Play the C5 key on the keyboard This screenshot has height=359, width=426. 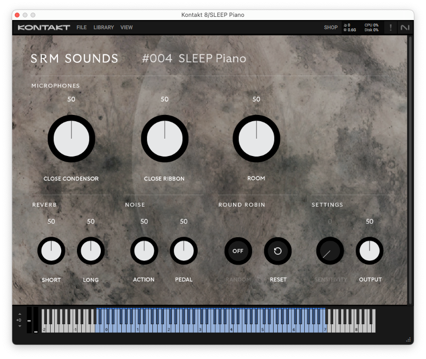click(x=263, y=329)
